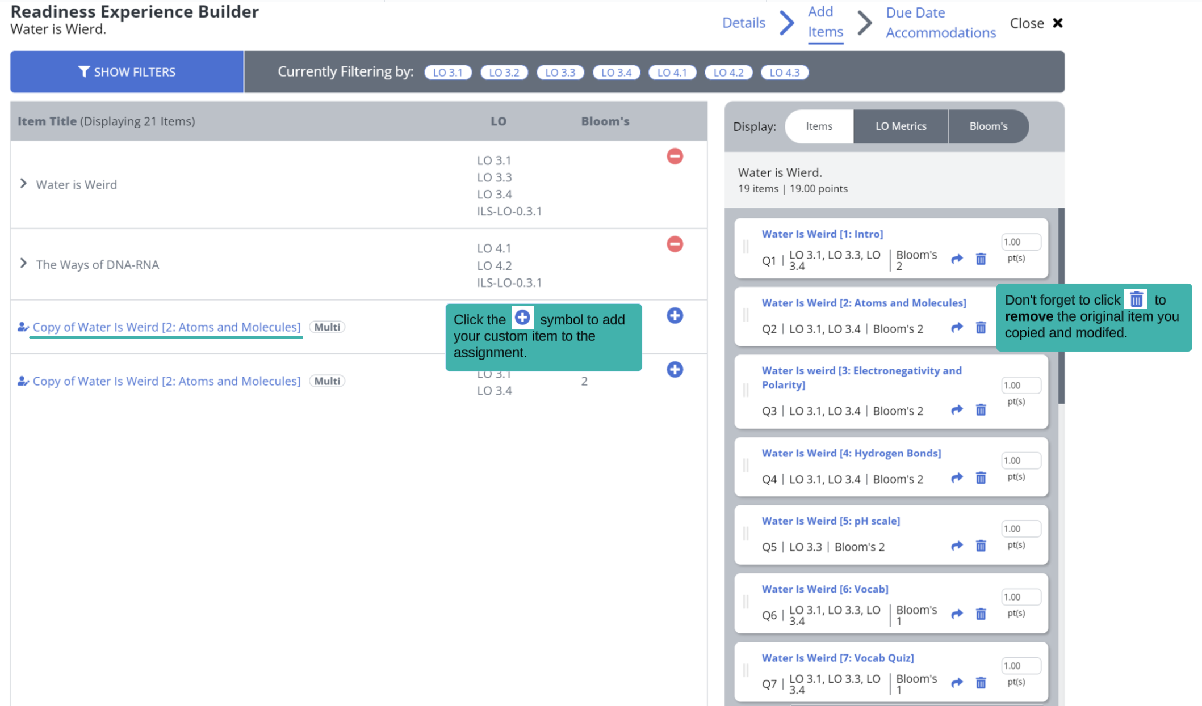Switch display to Bloom's tab
The height and width of the screenshot is (706, 1202).
(x=988, y=126)
